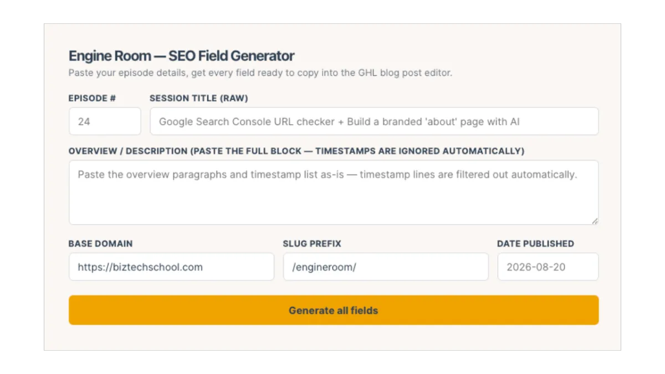Click the SESSION TITLE (RAW) label
The image size is (665, 374).
tap(199, 98)
